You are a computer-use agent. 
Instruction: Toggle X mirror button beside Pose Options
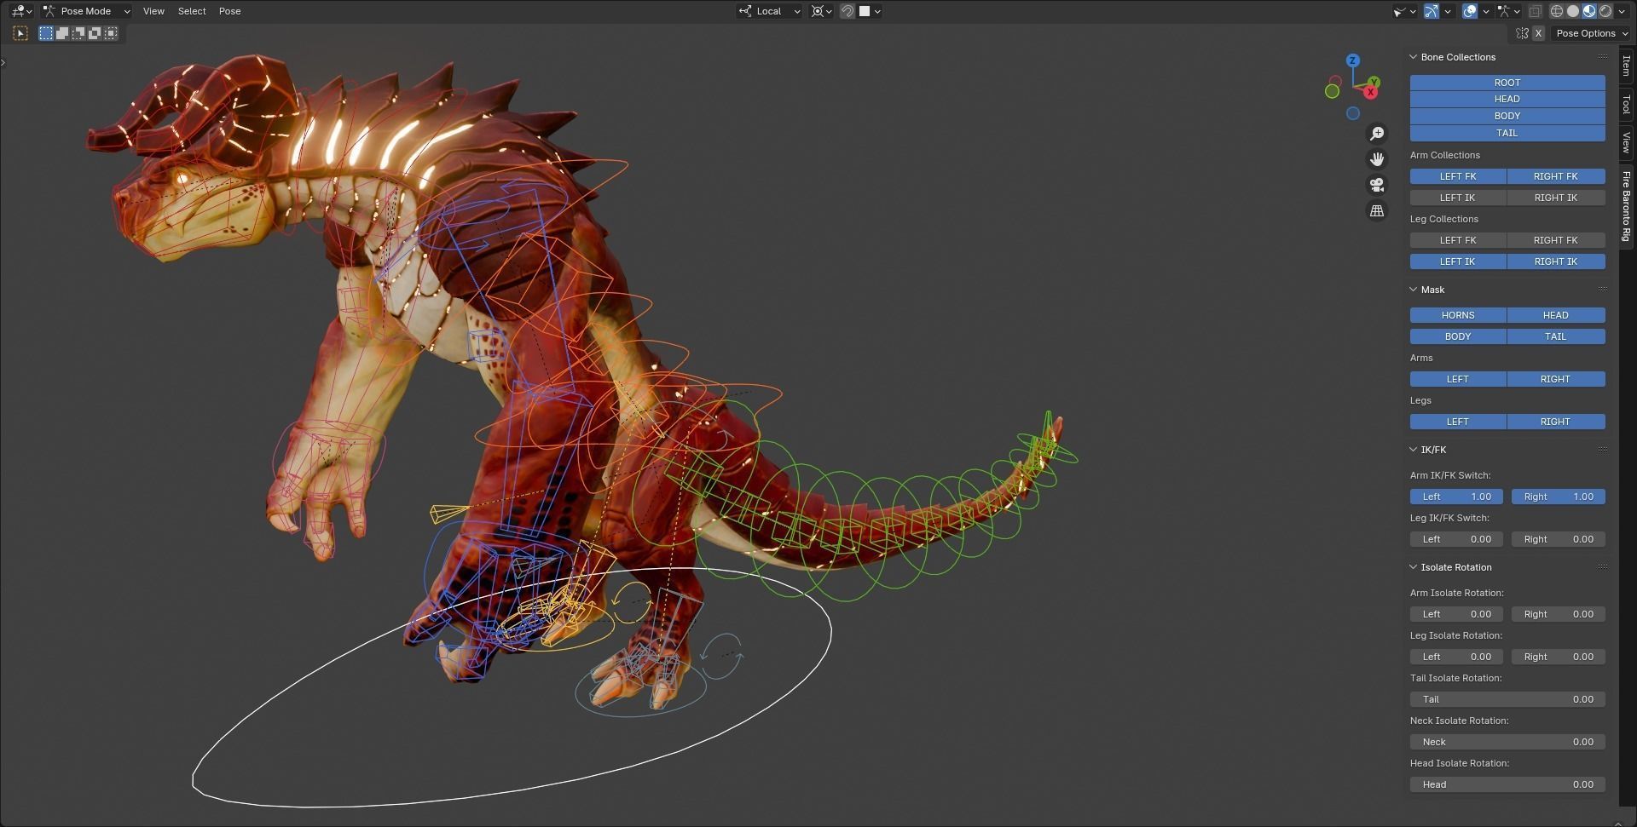(x=1538, y=33)
